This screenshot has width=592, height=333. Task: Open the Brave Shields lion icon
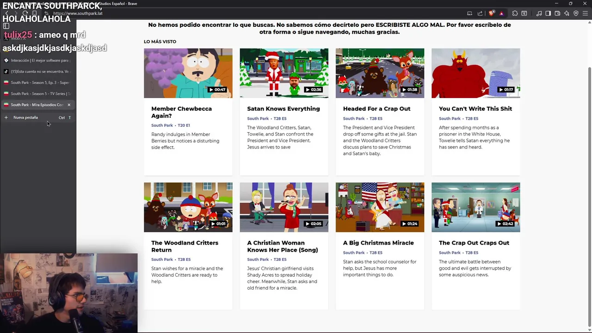click(491, 13)
